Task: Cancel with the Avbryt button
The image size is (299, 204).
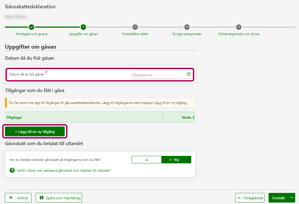Action: (18, 198)
